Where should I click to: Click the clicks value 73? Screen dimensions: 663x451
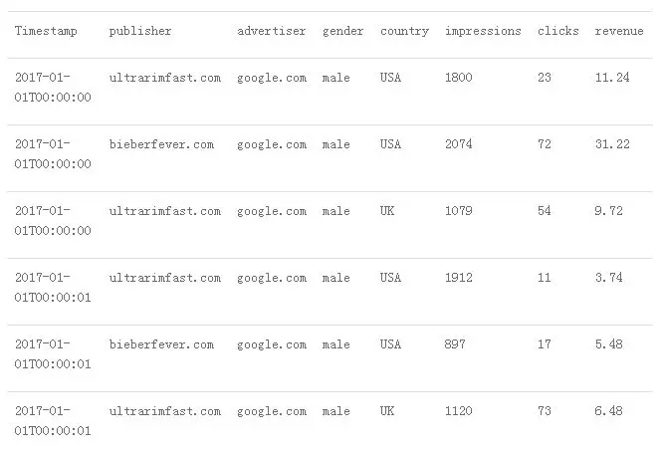pos(545,411)
